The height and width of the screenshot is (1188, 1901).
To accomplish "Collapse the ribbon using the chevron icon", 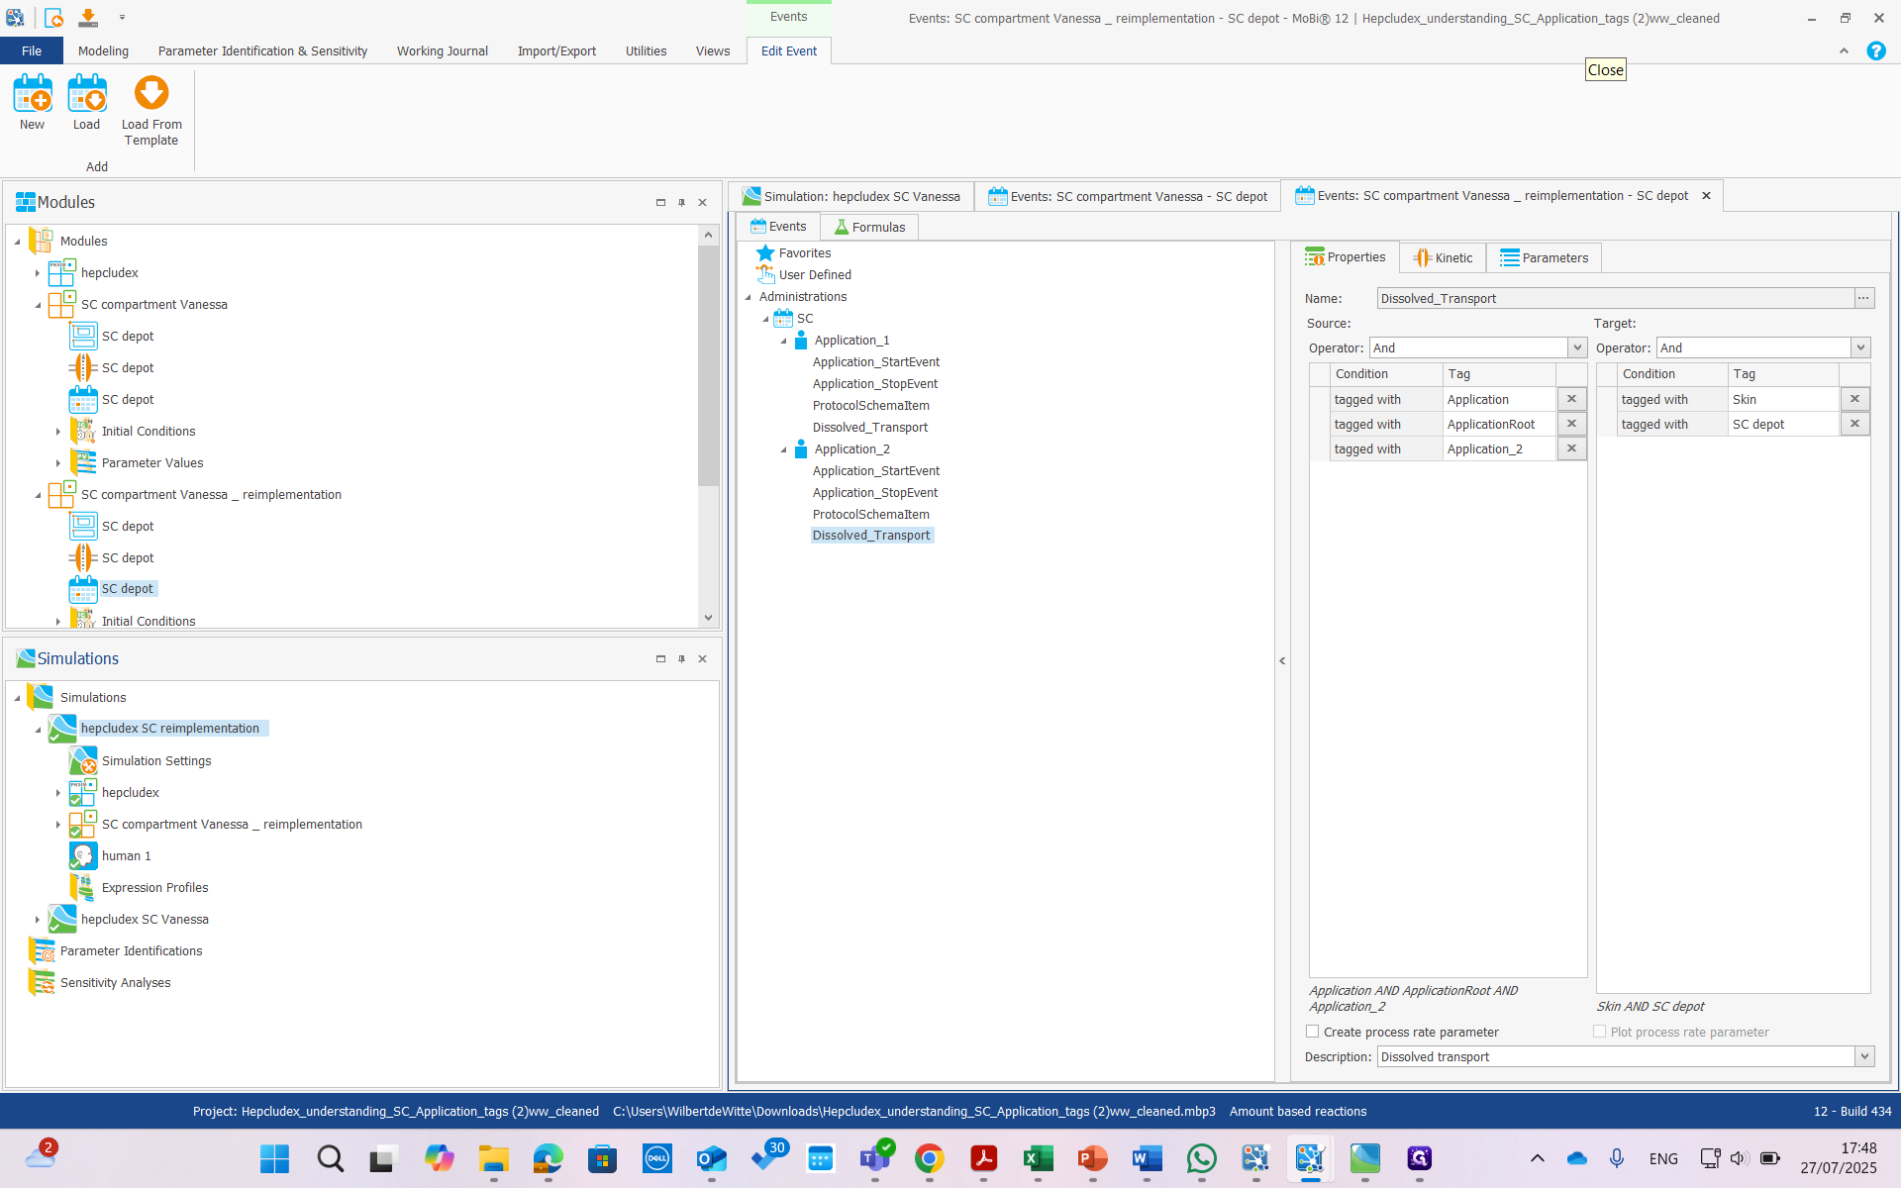I will pos(1844,50).
